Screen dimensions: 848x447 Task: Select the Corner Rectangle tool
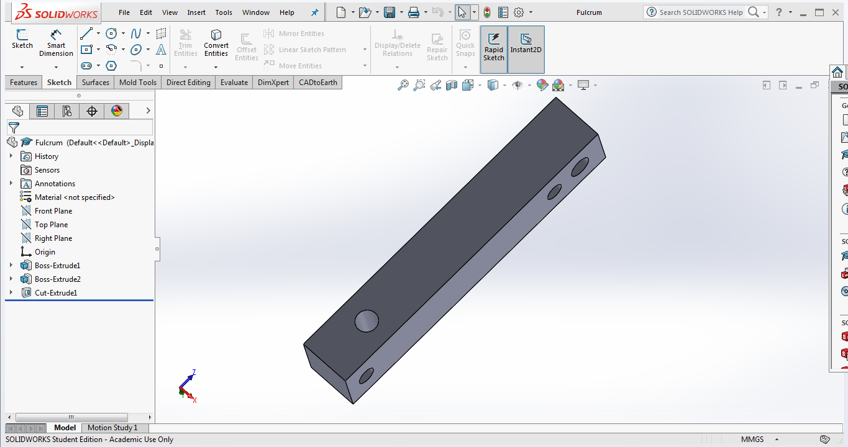(x=86, y=50)
